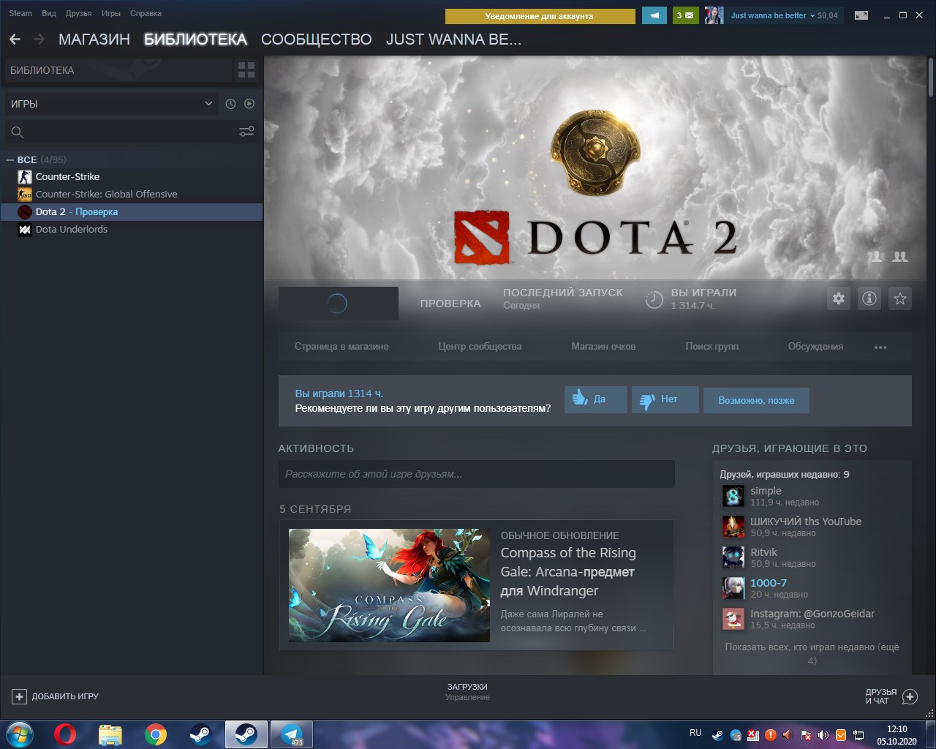Go back with the left arrow
This screenshot has width=936, height=749.
(x=15, y=39)
